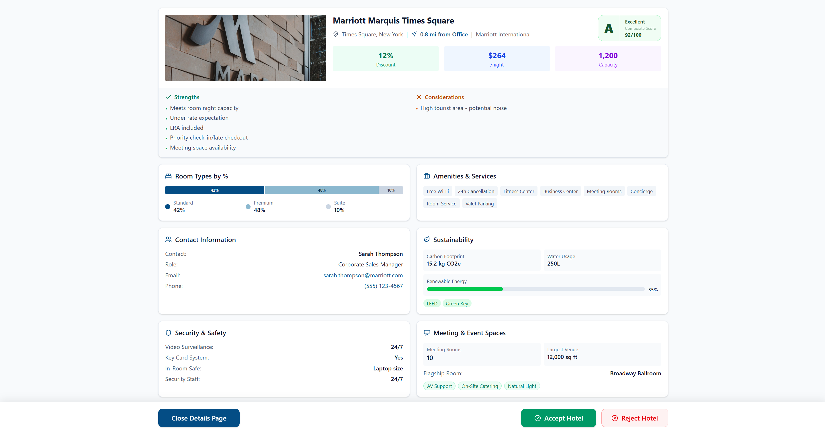Click the Marriott International brand text
Viewport: 825px width, 432px height.
503,34
